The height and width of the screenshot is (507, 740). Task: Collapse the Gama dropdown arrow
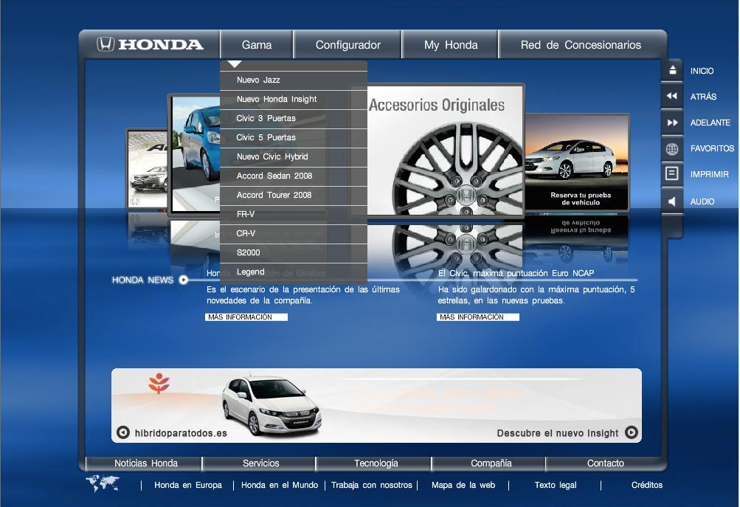[235, 64]
